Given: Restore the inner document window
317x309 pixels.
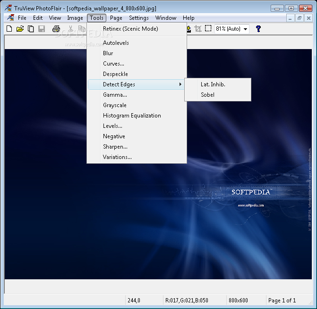Looking at the screenshot, I should coord(300,18).
